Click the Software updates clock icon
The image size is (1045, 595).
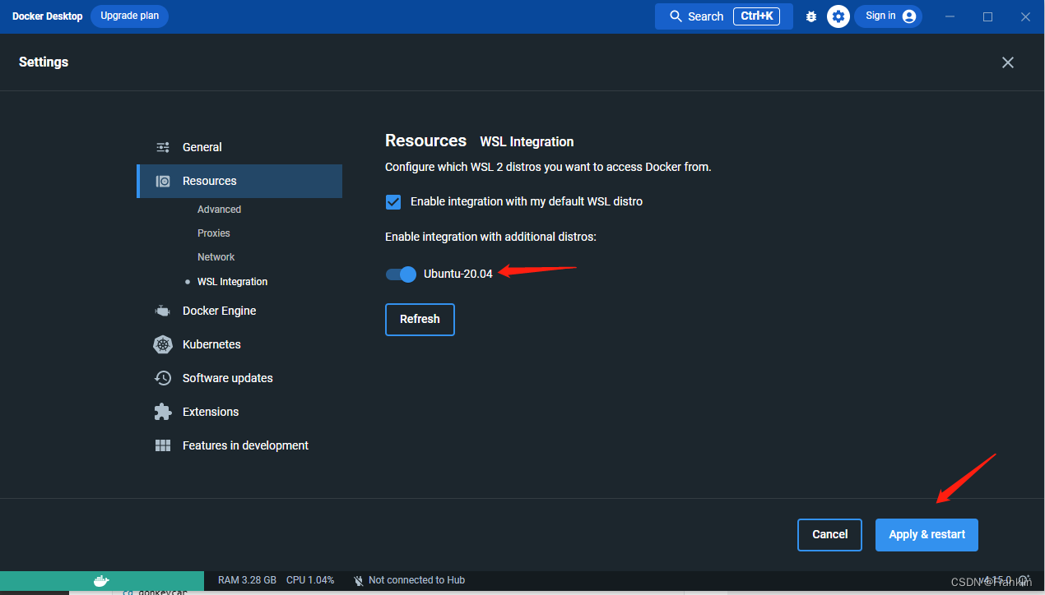(162, 378)
